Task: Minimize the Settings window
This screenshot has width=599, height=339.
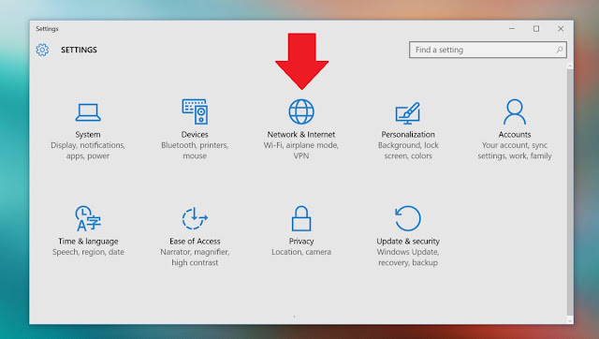Action: coord(512,29)
